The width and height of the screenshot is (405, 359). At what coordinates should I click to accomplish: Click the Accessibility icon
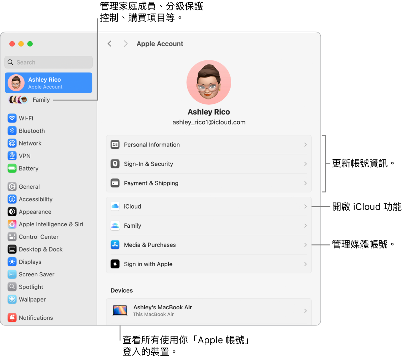[x=12, y=199]
